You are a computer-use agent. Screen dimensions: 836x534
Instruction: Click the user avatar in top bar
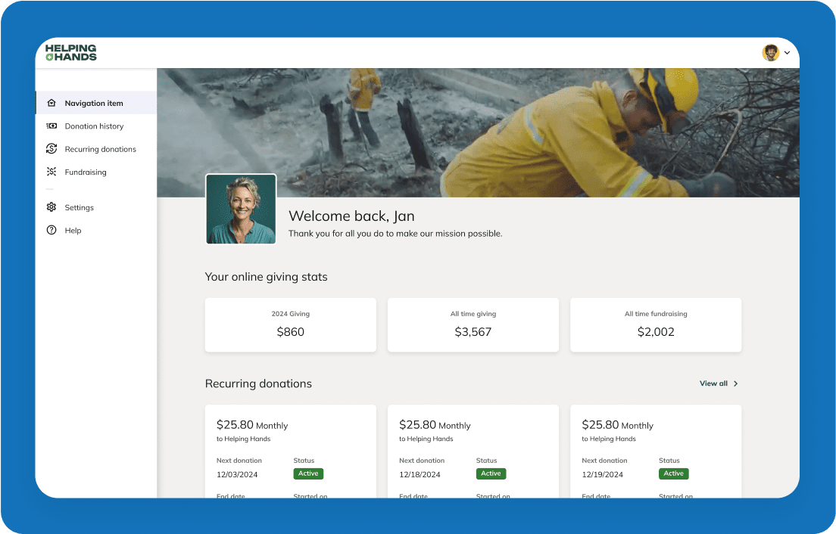[770, 52]
